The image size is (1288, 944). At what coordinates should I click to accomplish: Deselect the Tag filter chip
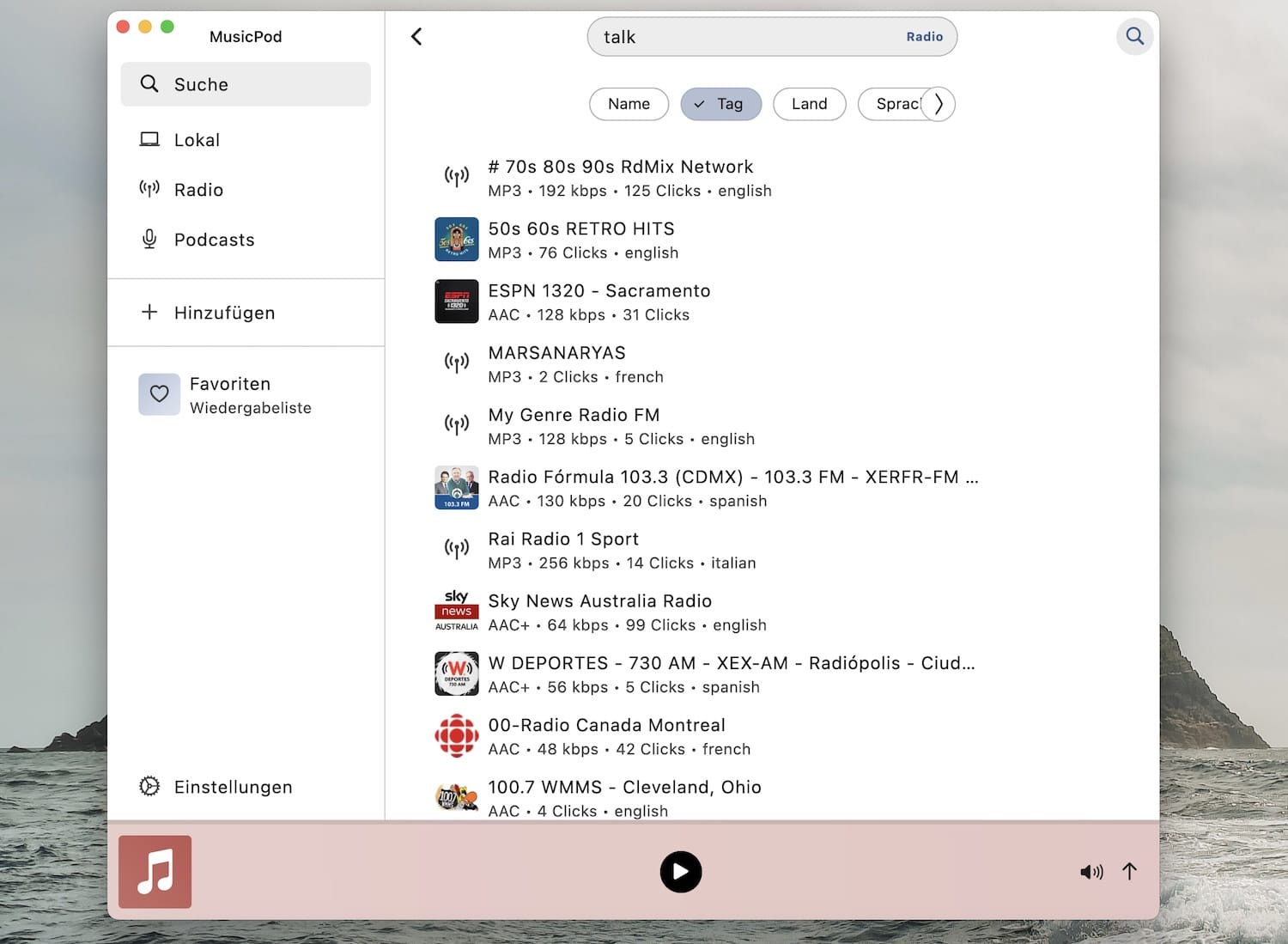coord(721,104)
